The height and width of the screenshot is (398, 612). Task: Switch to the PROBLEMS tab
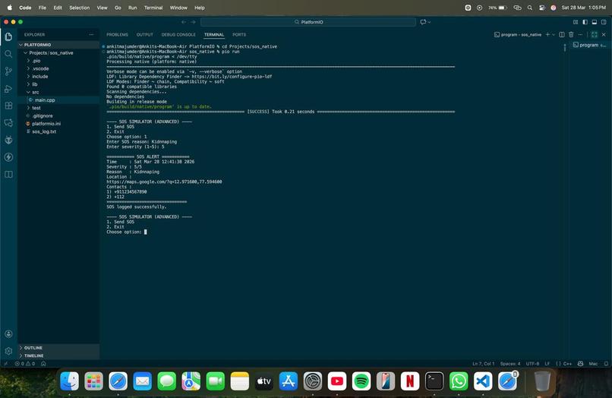pos(117,34)
